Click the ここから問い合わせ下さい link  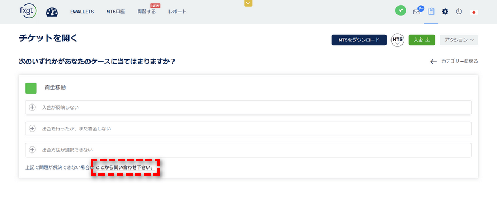(x=125, y=167)
